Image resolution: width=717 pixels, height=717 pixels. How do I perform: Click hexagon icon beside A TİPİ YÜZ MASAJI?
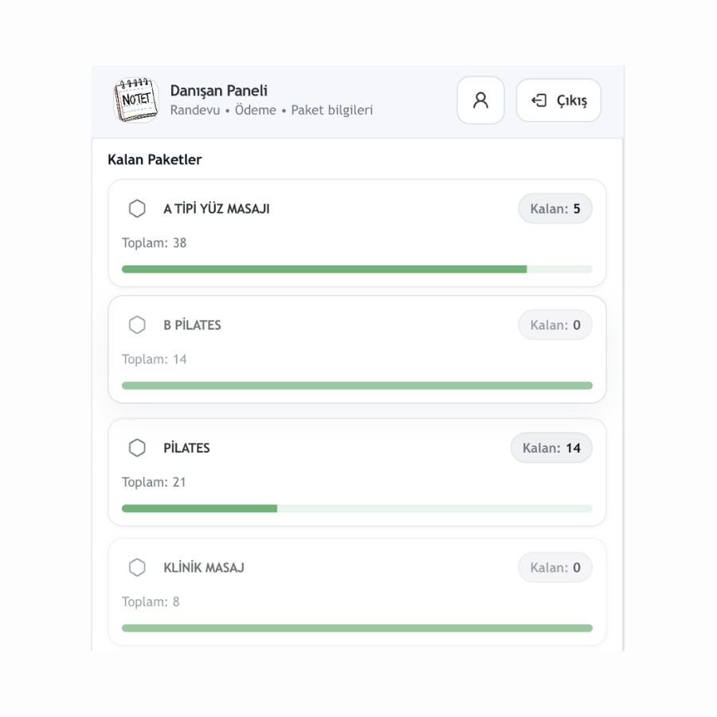coord(137,209)
